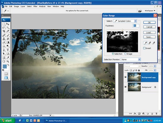This screenshot has width=163, height=123.
Task: Select the Hand tool
Action: pos(4,61)
